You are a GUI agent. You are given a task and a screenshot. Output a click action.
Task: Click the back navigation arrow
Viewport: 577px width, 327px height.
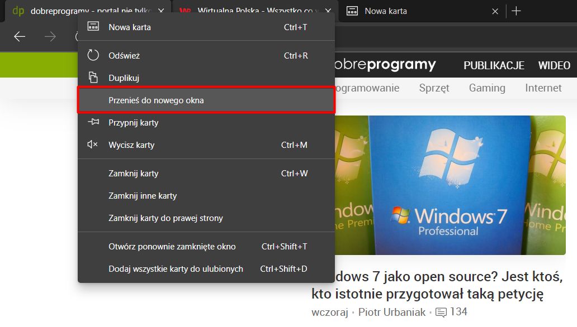coord(20,36)
